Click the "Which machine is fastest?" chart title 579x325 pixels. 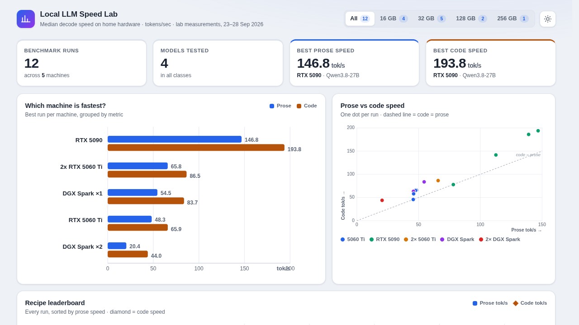coord(66,106)
